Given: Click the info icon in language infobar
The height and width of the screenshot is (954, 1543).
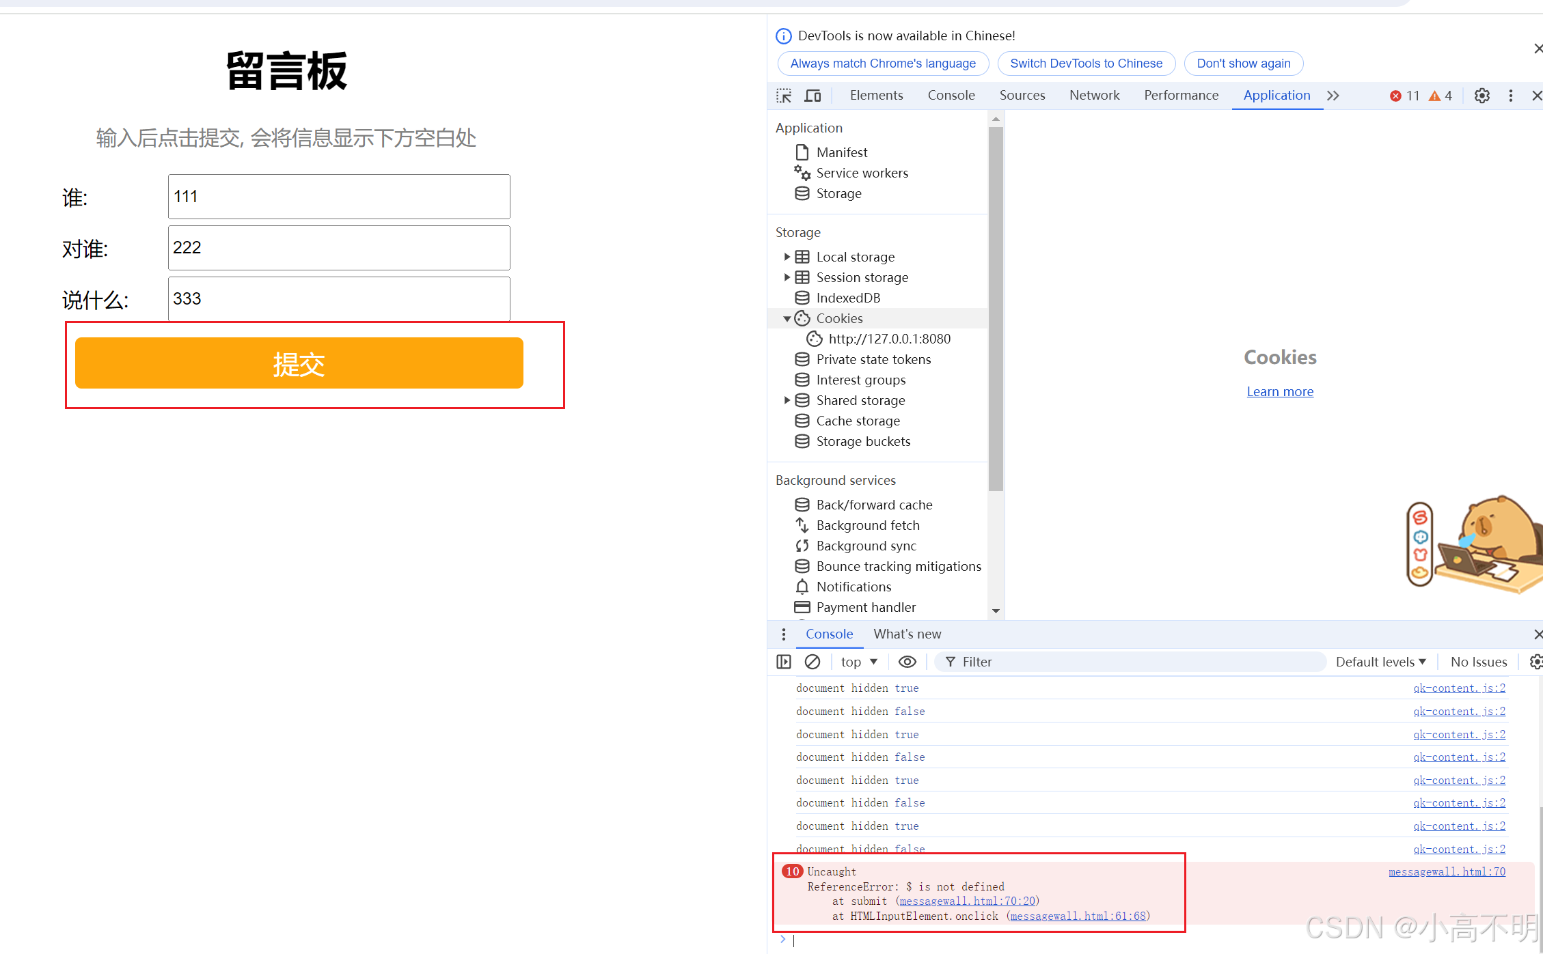Looking at the screenshot, I should point(784,36).
